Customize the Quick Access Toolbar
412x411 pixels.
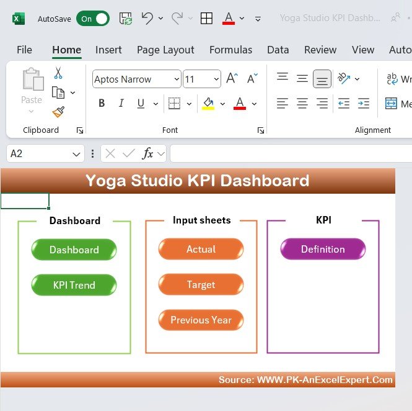tap(258, 19)
